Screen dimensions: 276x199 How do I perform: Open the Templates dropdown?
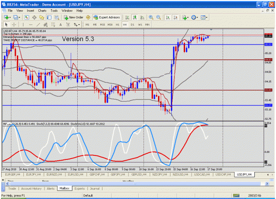[204, 17]
